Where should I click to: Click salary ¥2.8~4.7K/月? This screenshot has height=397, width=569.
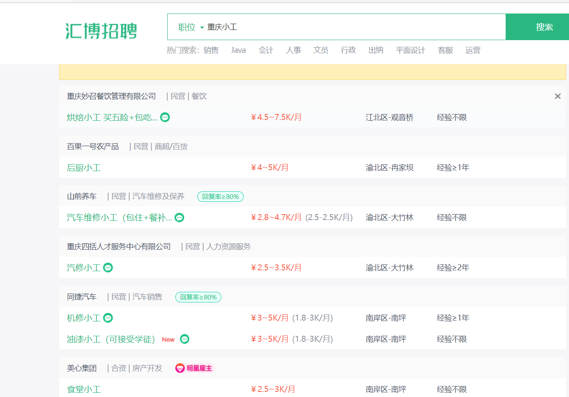tap(276, 218)
